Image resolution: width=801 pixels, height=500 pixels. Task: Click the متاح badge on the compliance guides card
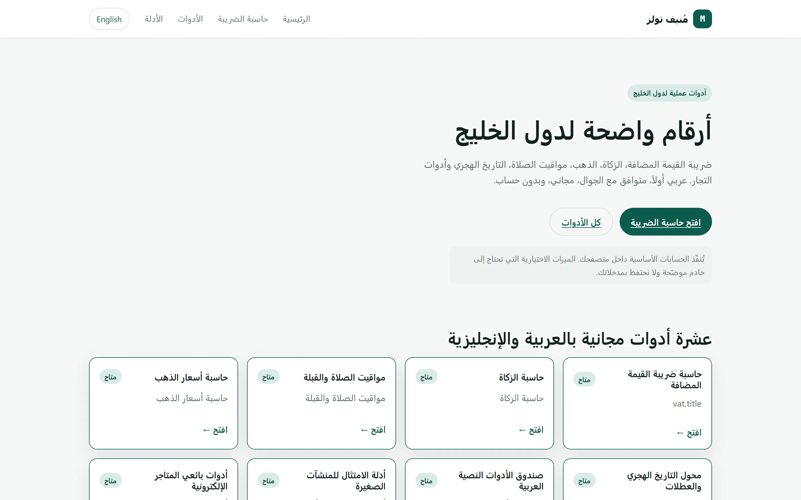[268, 481]
